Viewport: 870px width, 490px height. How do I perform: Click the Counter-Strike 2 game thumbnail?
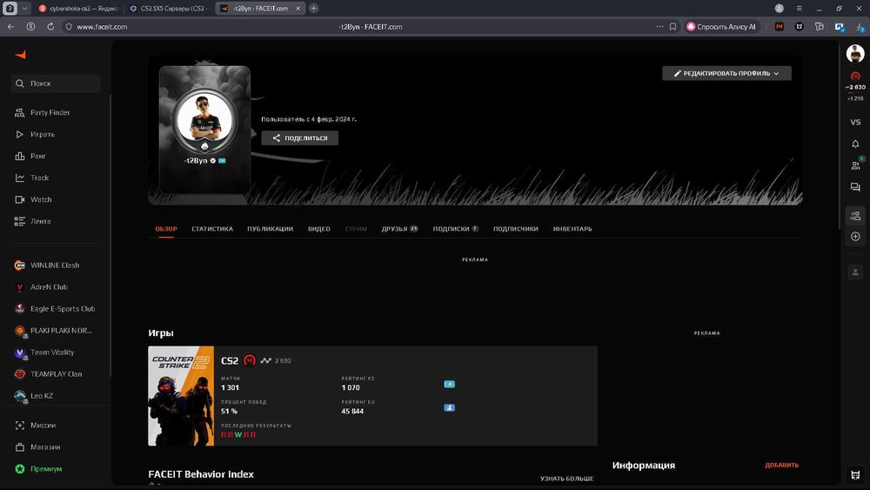(x=181, y=396)
